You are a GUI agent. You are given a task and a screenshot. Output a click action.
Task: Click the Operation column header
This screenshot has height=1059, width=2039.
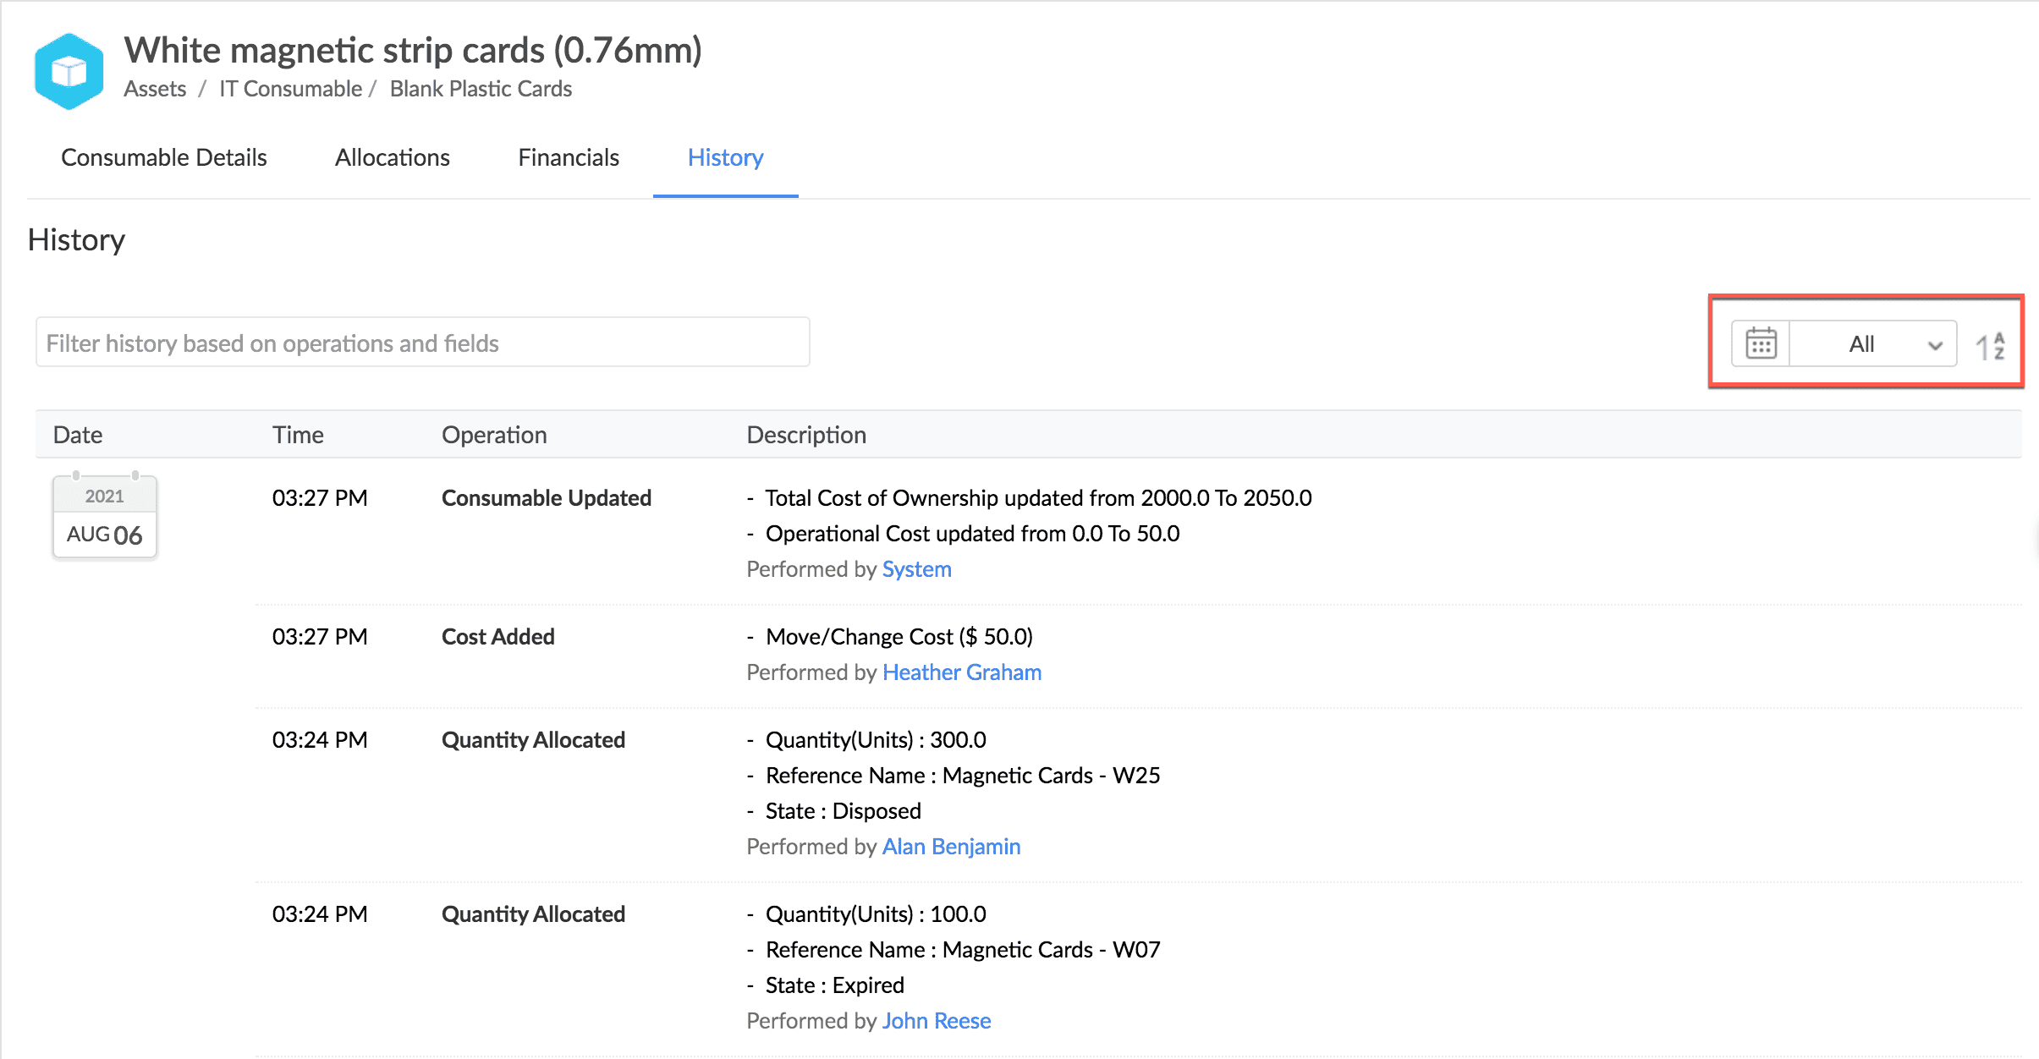(494, 435)
